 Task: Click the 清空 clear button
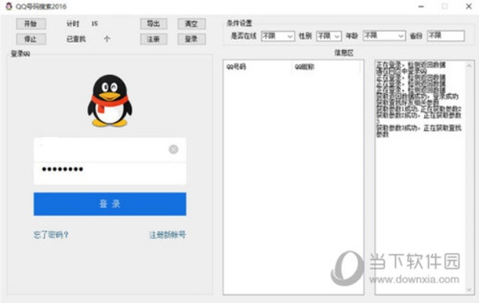click(192, 23)
